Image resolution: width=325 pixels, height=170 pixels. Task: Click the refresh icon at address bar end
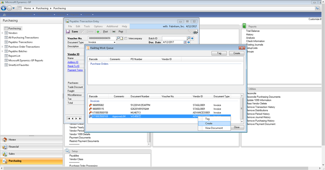point(317,8)
